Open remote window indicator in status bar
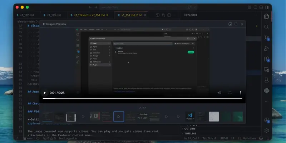This screenshot has height=143, width=286. pos(17,138)
